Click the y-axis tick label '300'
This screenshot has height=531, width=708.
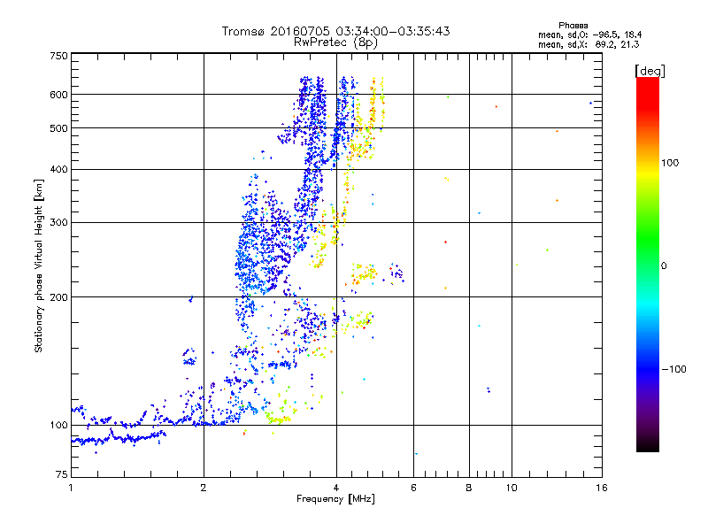pyautogui.click(x=58, y=223)
